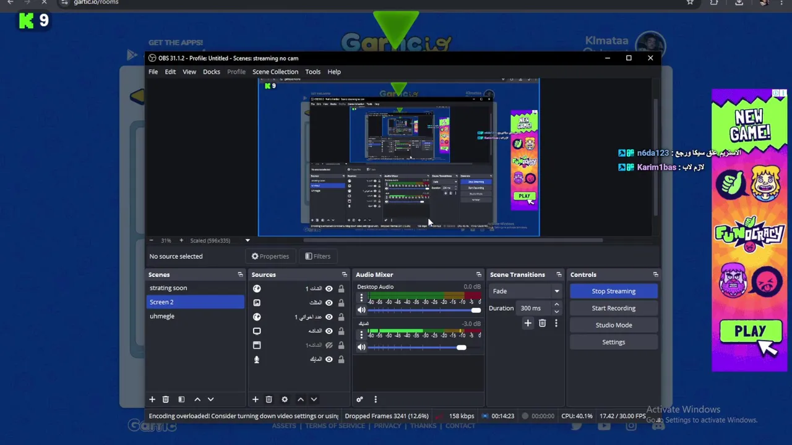Select the uhmegle scene

(195, 316)
